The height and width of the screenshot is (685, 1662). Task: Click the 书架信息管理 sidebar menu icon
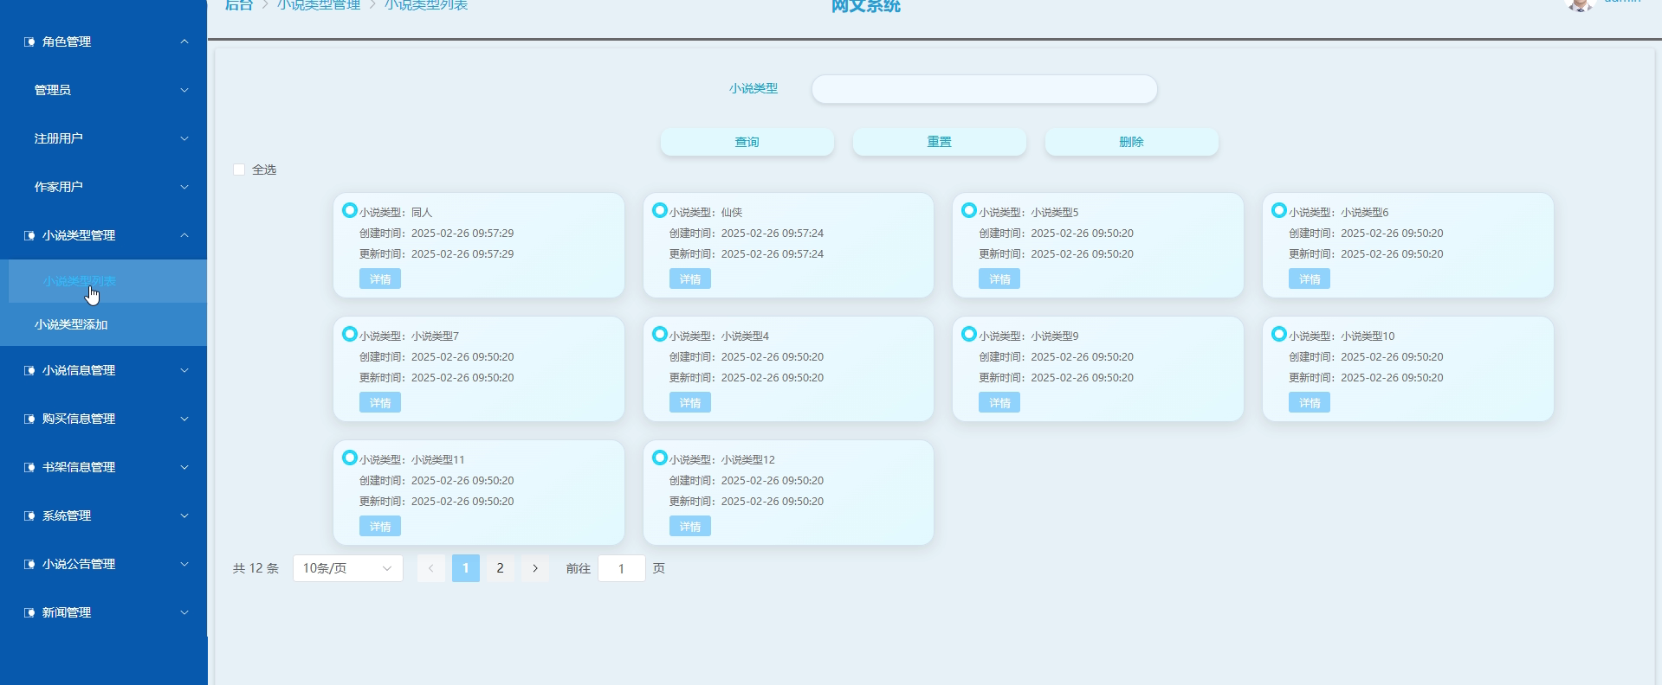coord(29,467)
